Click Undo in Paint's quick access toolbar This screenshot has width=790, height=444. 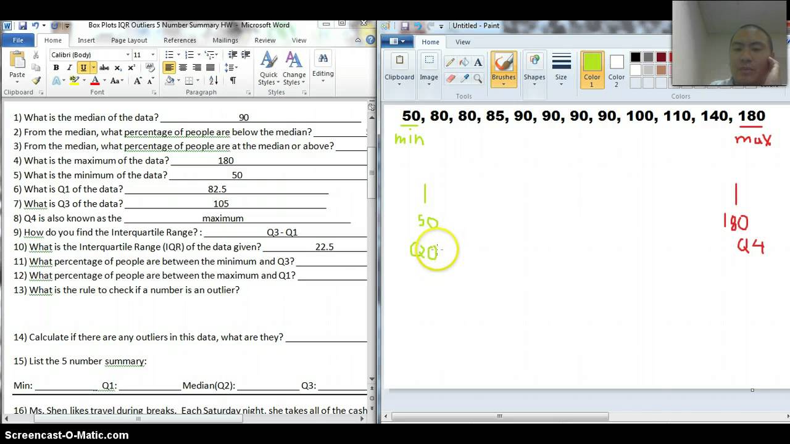coord(418,26)
